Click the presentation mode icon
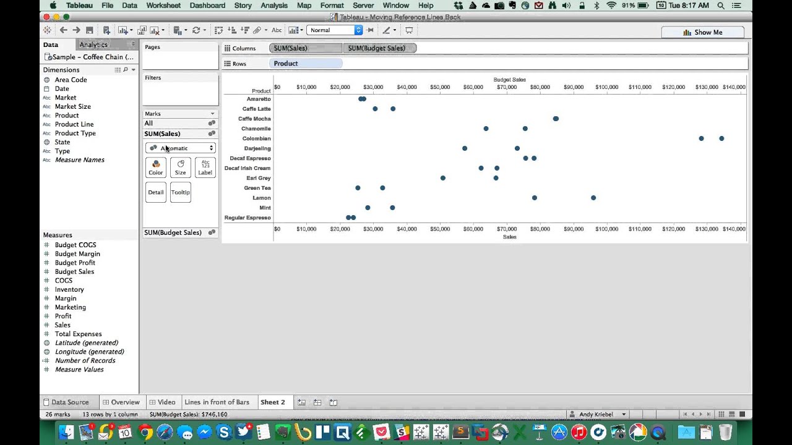Viewport: 792px width, 445px height. click(409, 30)
